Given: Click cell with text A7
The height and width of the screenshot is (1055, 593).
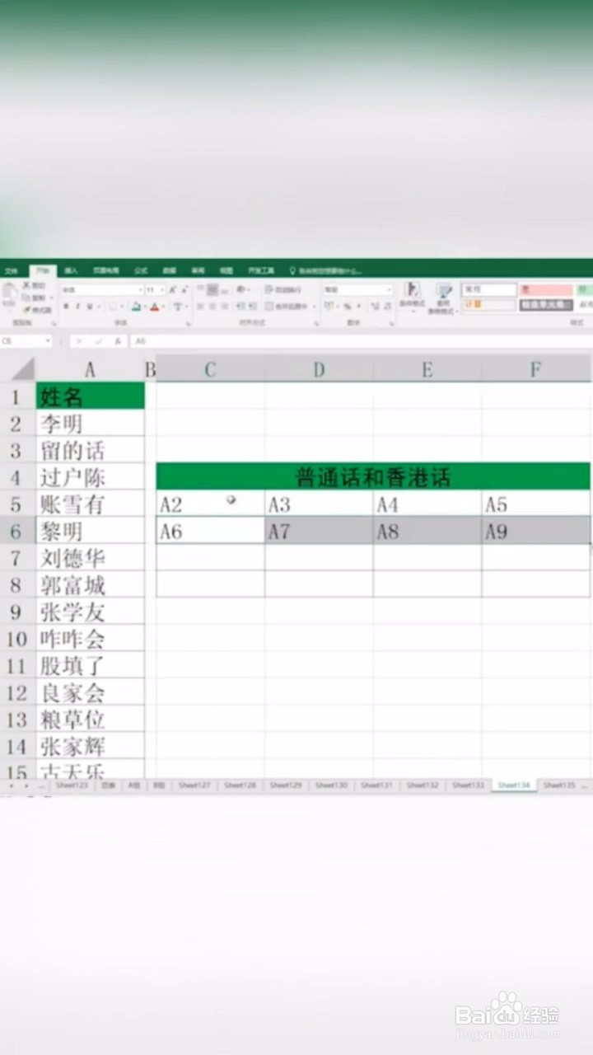Looking at the screenshot, I should click(319, 531).
